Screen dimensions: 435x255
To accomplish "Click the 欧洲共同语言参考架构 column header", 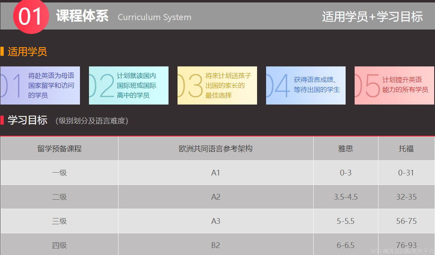I will [x=216, y=149].
